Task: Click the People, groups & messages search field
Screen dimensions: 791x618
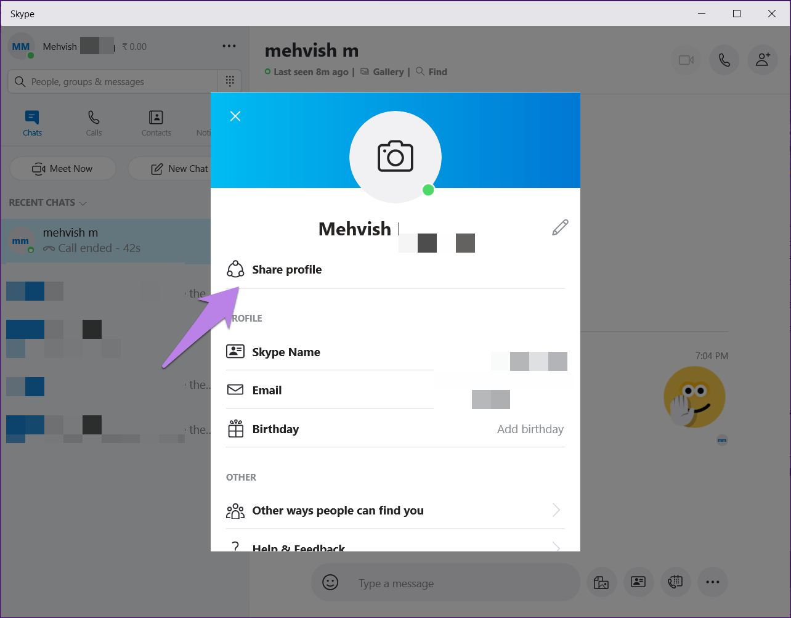Action: click(113, 81)
